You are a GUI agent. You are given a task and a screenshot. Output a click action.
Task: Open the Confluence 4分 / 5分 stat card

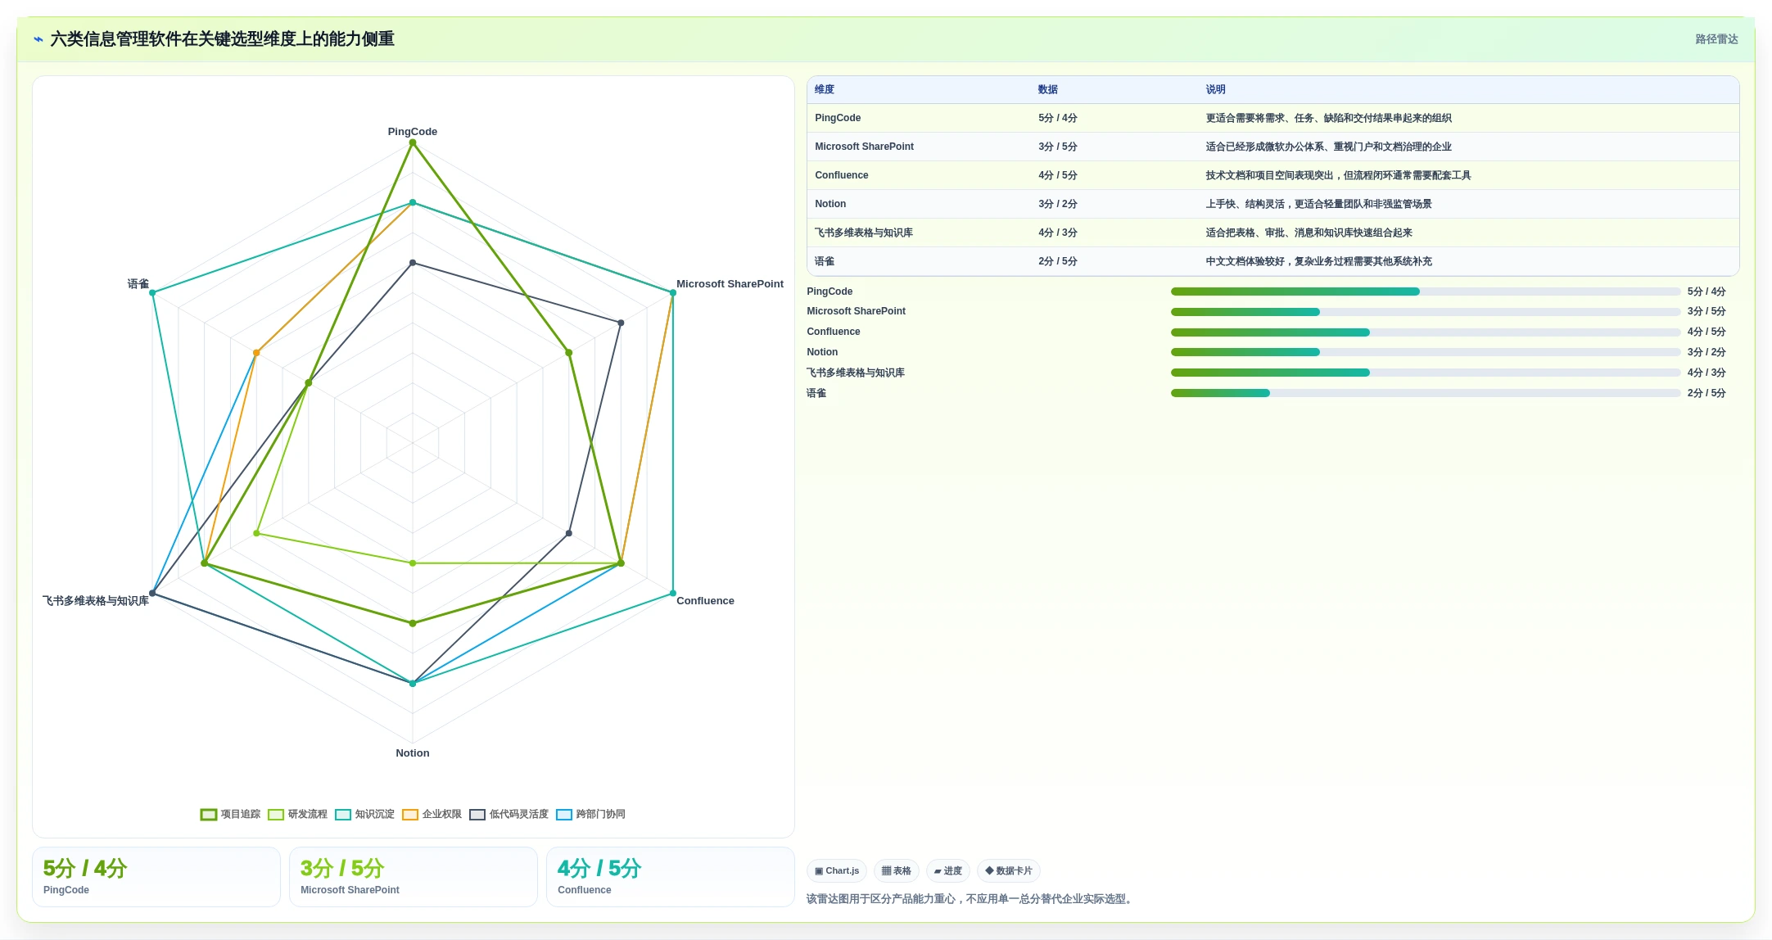point(671,878)
